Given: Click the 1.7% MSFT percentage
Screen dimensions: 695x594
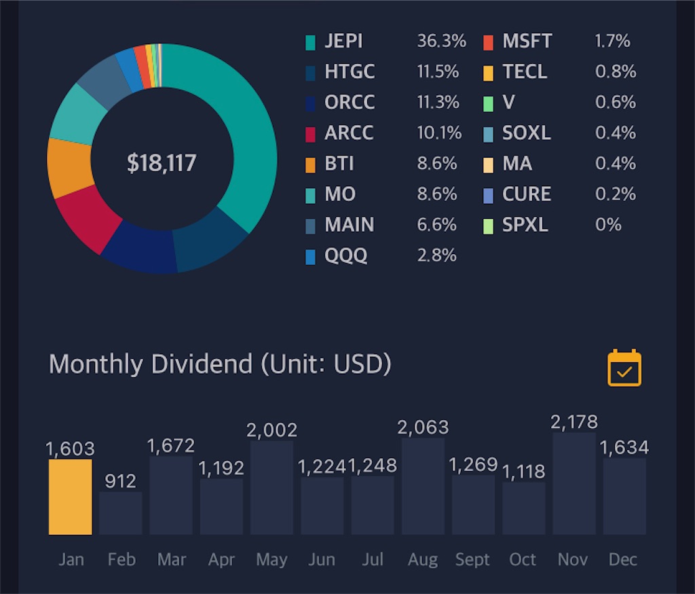Looking at the screenshot, I should point(612,41).
